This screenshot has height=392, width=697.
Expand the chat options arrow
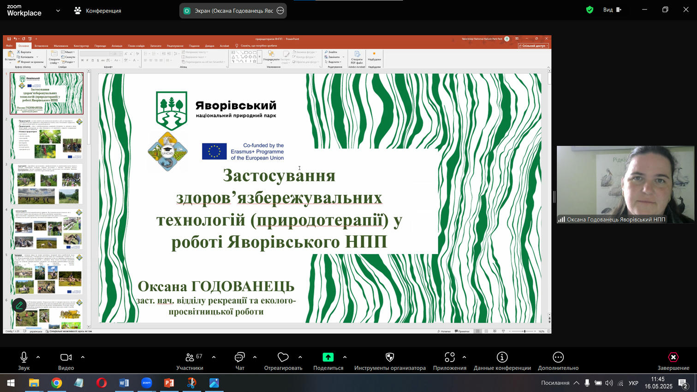click(x=255, y=357)
